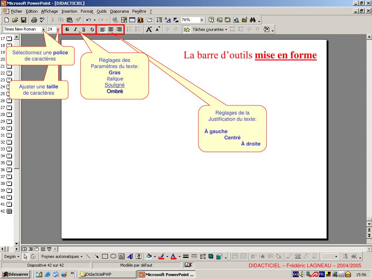
Task: Open Tables and Borders toolbar icon
Action: tap(124, 20)
